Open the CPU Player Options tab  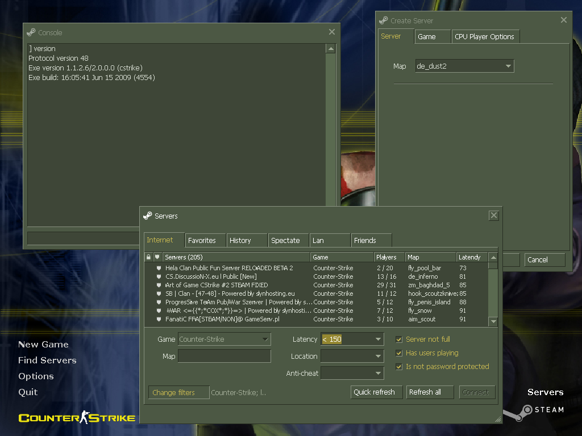point(485,37)
